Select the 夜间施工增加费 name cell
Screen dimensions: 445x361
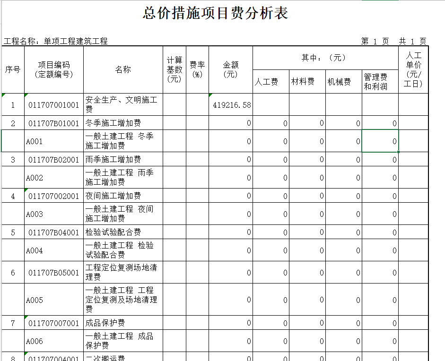pos(123,196)
